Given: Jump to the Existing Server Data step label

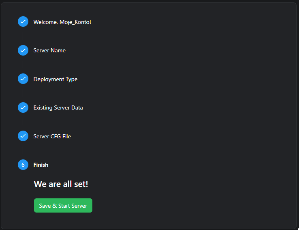Looking at the screenshot, I should [x=58, y=107].
